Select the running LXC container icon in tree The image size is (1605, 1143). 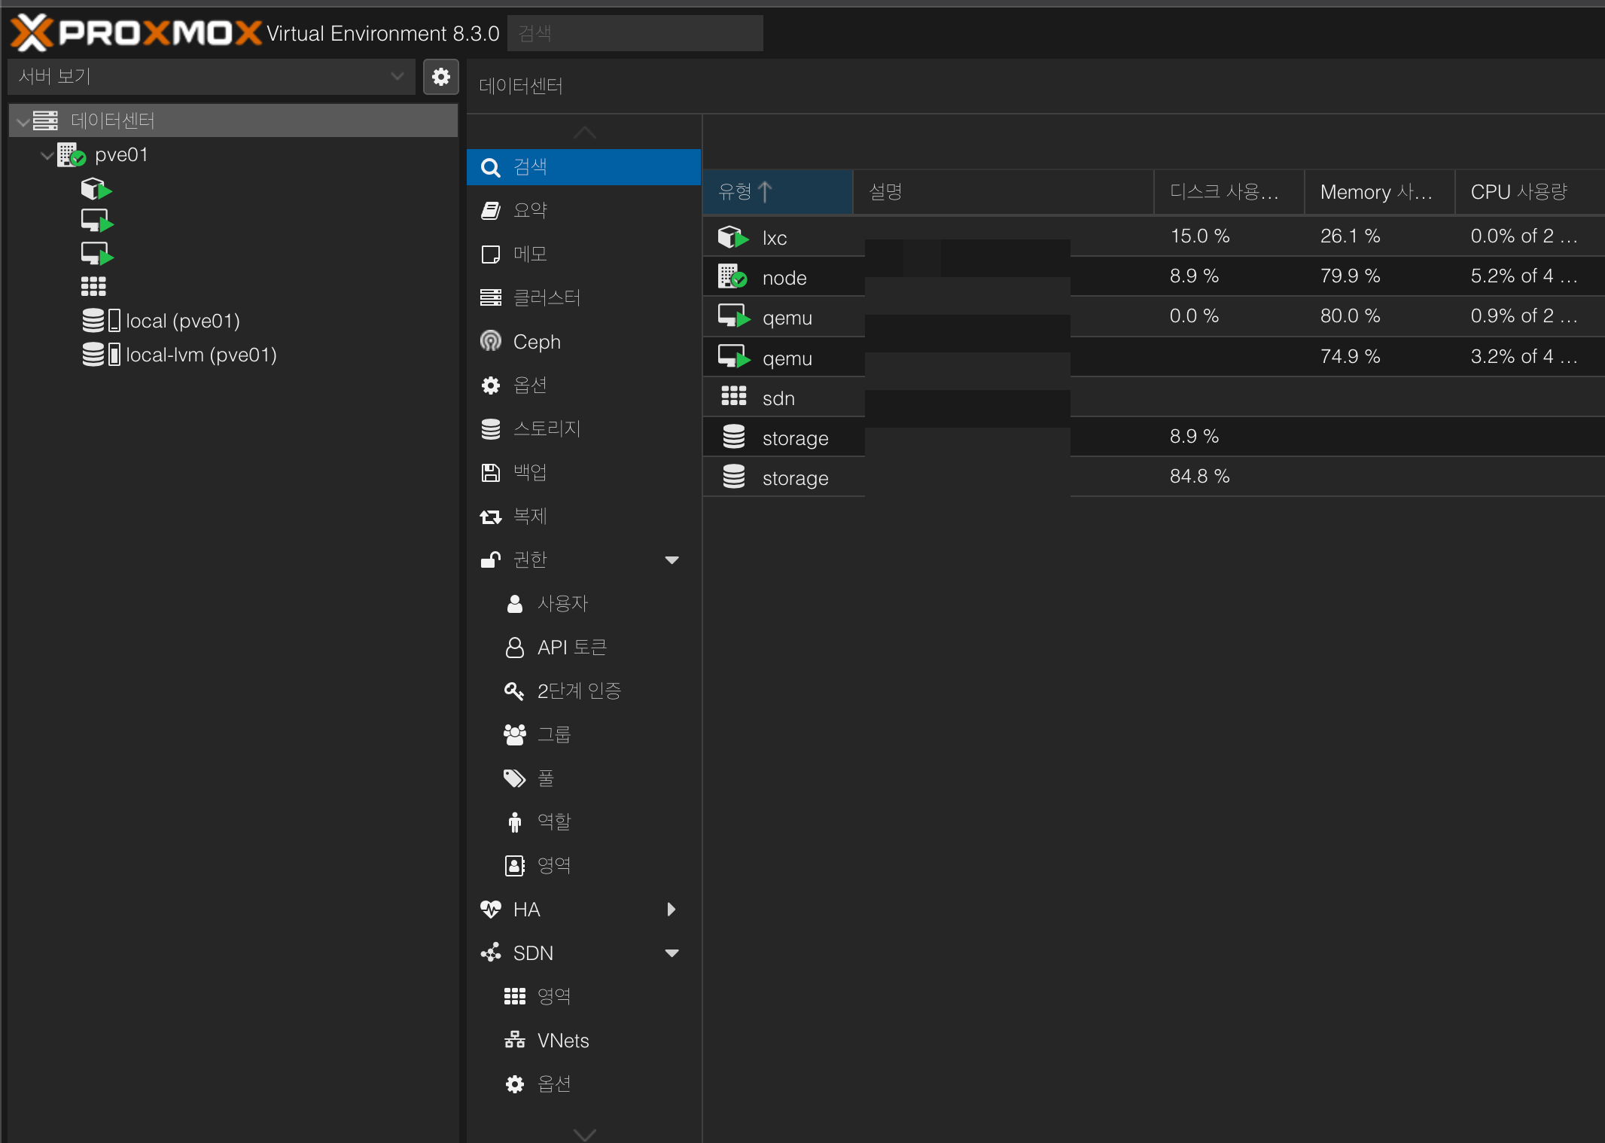[x=96, y=188]
